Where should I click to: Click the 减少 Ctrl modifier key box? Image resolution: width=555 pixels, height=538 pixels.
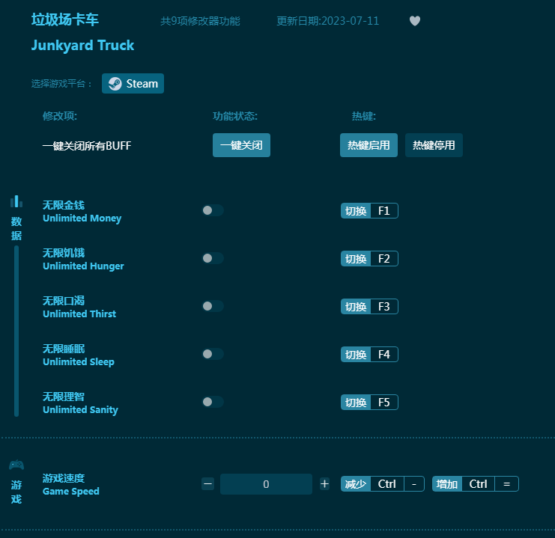pos(387,484)
